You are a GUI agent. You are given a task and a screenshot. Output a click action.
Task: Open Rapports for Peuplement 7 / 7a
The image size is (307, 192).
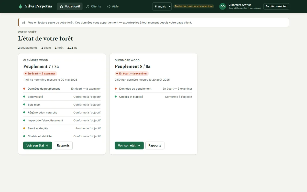[x=63, y=145]
